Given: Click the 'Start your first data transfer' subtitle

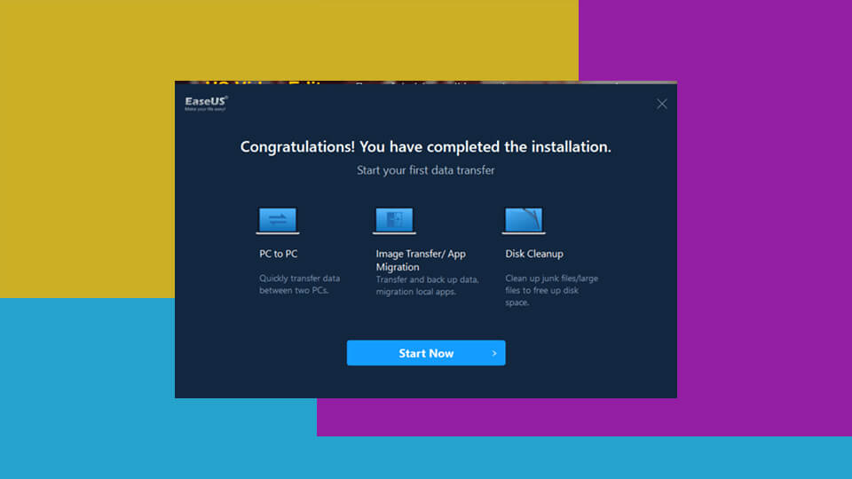Looking at the screenshot, I should pyautogui.click(x=425, y=170).
